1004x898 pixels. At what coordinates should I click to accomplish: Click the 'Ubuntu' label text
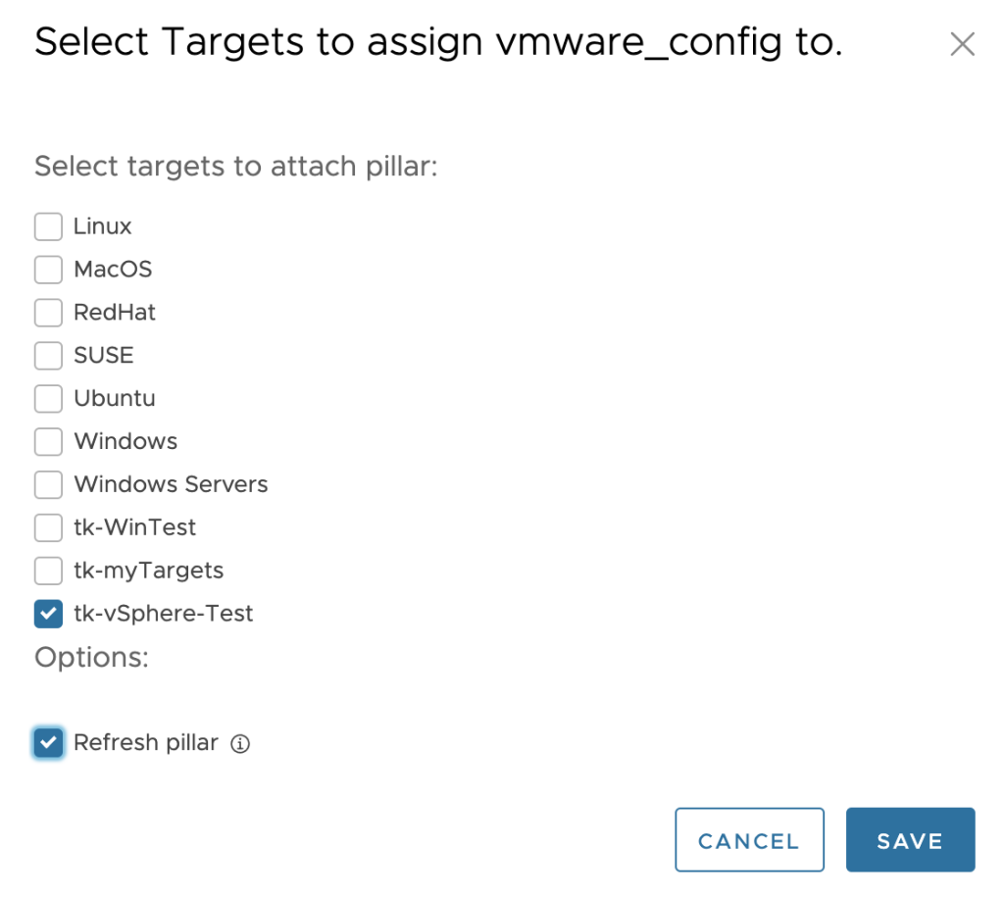click(x=115, y=399)
